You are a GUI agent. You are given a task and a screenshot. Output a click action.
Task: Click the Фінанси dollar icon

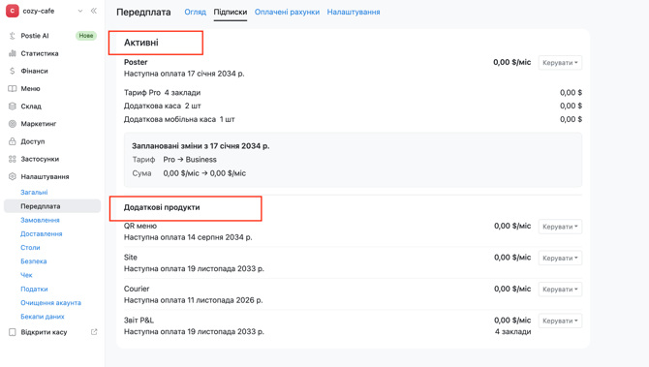13,71
